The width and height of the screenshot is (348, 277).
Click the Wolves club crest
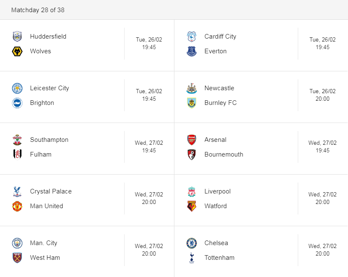tap(17, 51)
